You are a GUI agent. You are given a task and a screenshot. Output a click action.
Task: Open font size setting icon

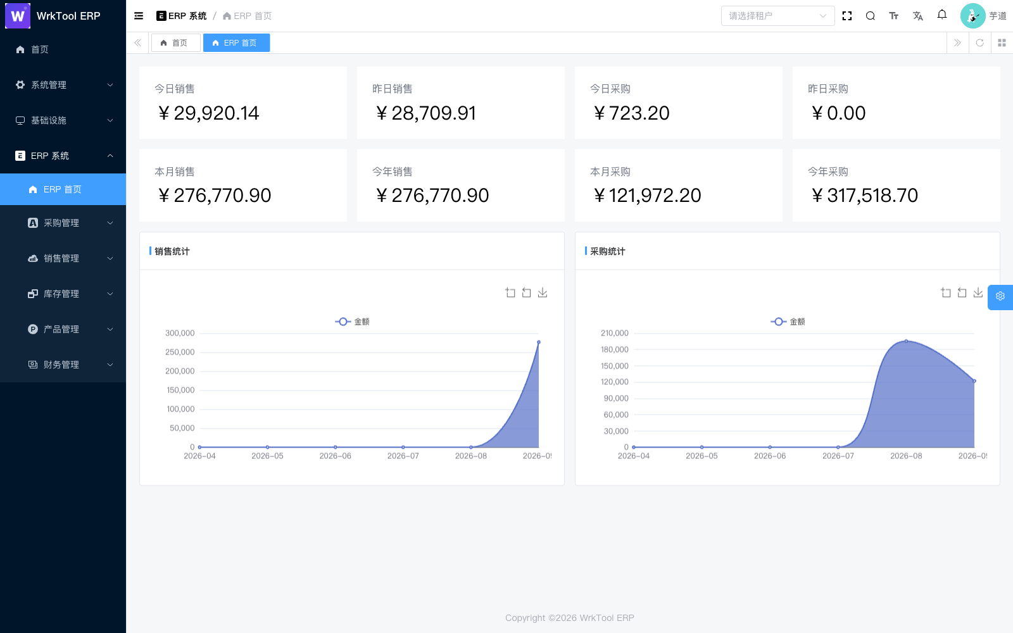point(894,16)
